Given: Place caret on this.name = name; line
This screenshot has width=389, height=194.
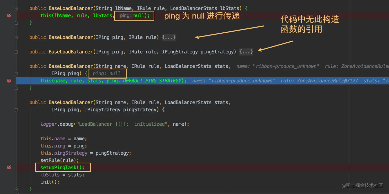Looking at the screenshot, I should click(64, 138).
